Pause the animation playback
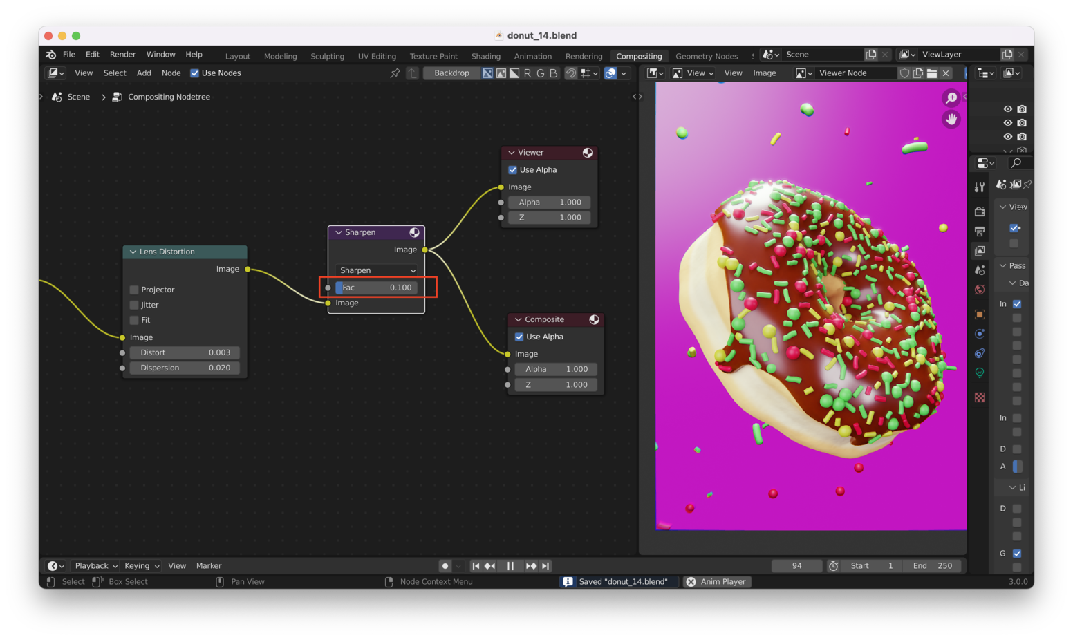 point(510,566)
